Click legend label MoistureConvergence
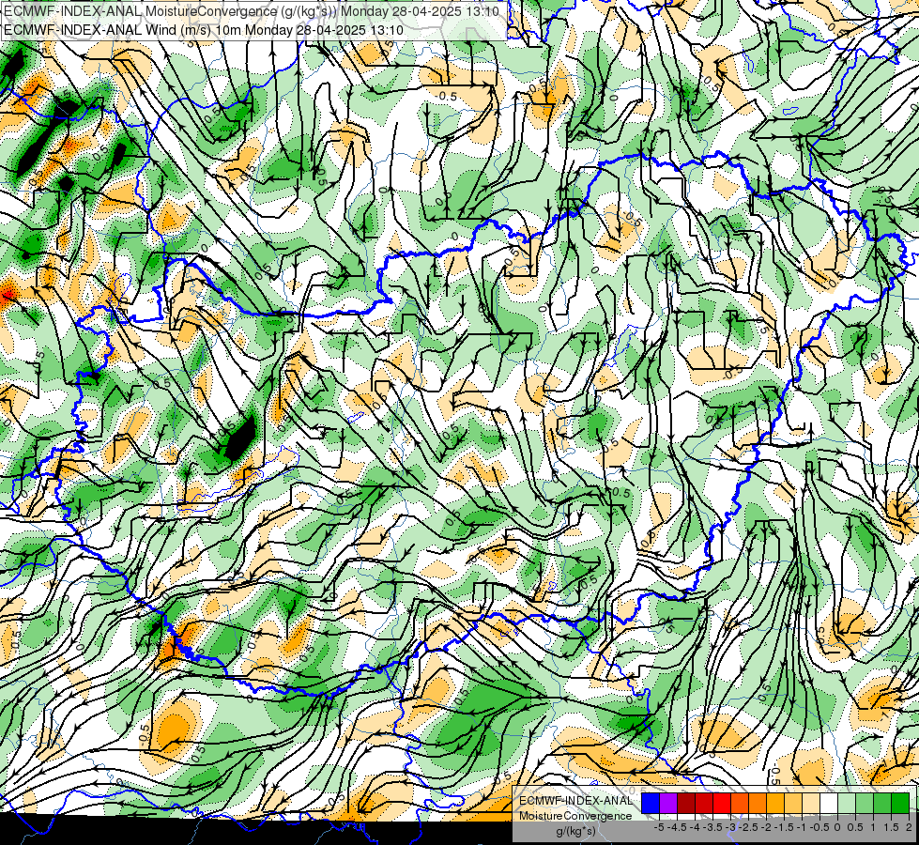The height and width of the screenshot is (845, 919). click(x=575, y=816)
